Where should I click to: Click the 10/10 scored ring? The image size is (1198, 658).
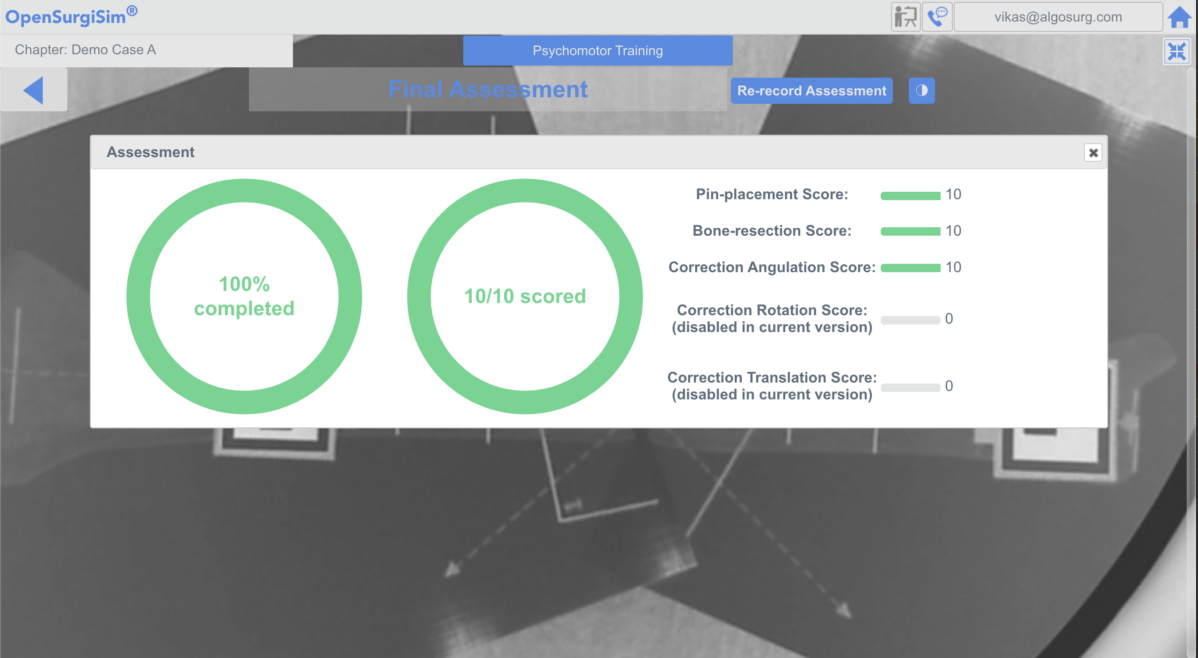click(x=525, y=296)
